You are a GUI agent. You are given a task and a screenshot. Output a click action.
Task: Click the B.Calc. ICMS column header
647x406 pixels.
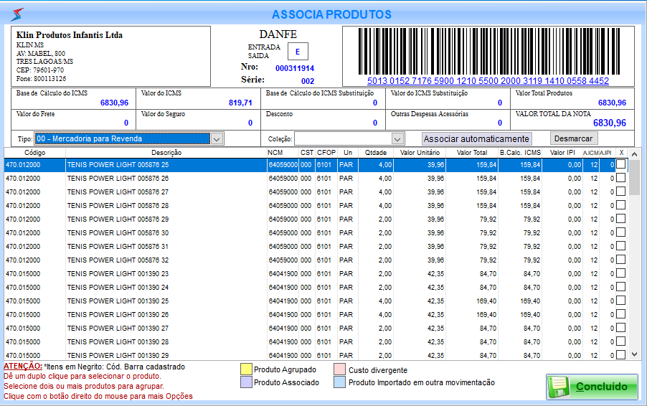pos(520,153)
